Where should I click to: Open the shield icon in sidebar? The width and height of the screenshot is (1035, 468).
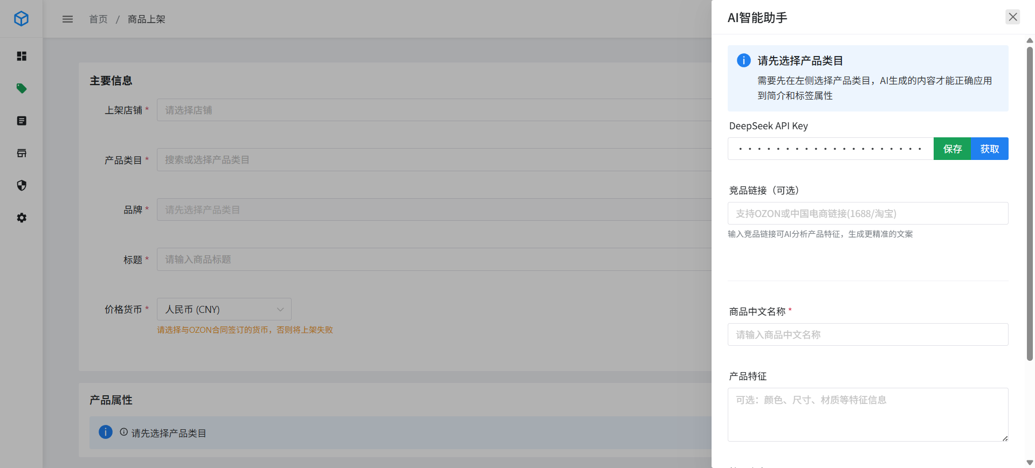pos(22,185)
